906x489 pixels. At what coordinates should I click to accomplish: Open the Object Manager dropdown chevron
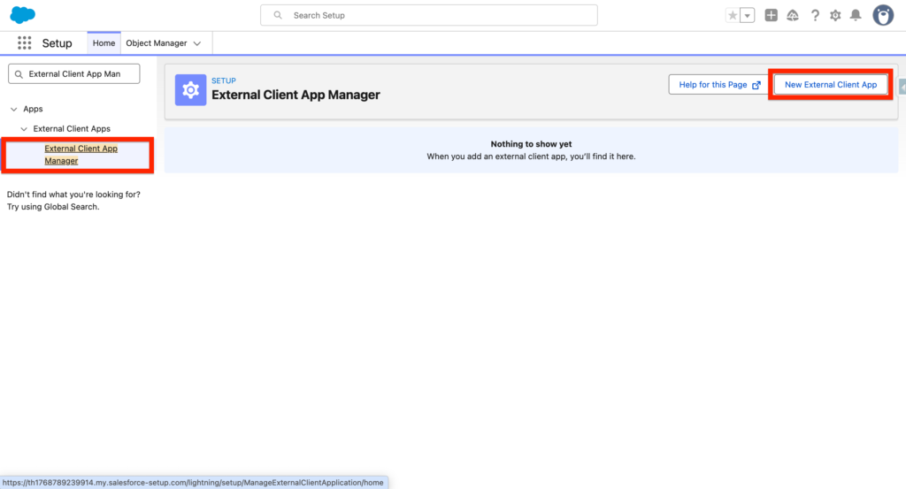point(197,43)
